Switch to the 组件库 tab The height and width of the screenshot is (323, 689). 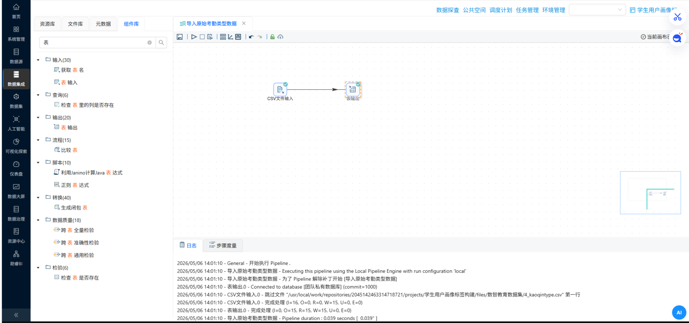[x=131, y=24]
